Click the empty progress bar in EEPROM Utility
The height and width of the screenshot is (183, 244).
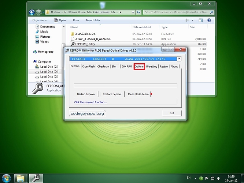[x=125, y=86]
